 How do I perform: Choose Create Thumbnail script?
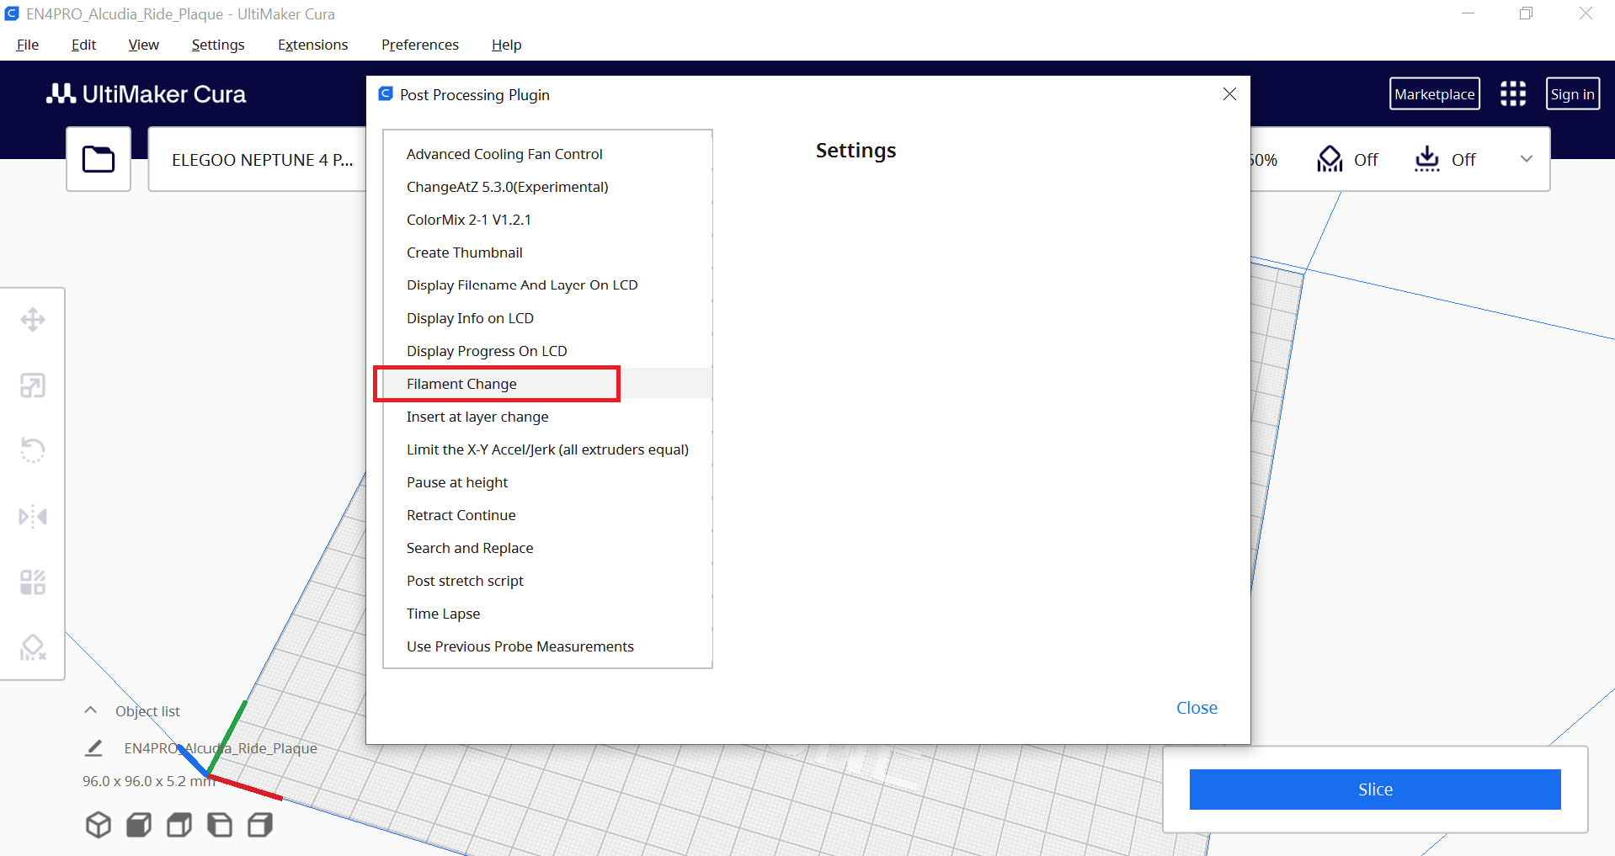coord(547,253)
